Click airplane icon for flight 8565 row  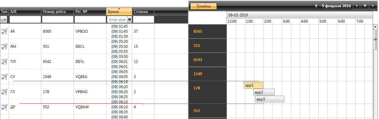4,31
